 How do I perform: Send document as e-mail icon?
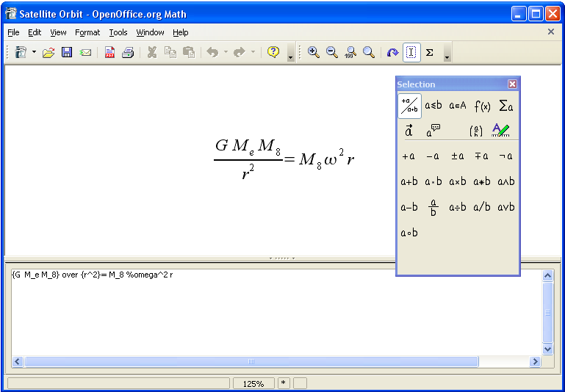pyautogui.click(x=85, y=53)
